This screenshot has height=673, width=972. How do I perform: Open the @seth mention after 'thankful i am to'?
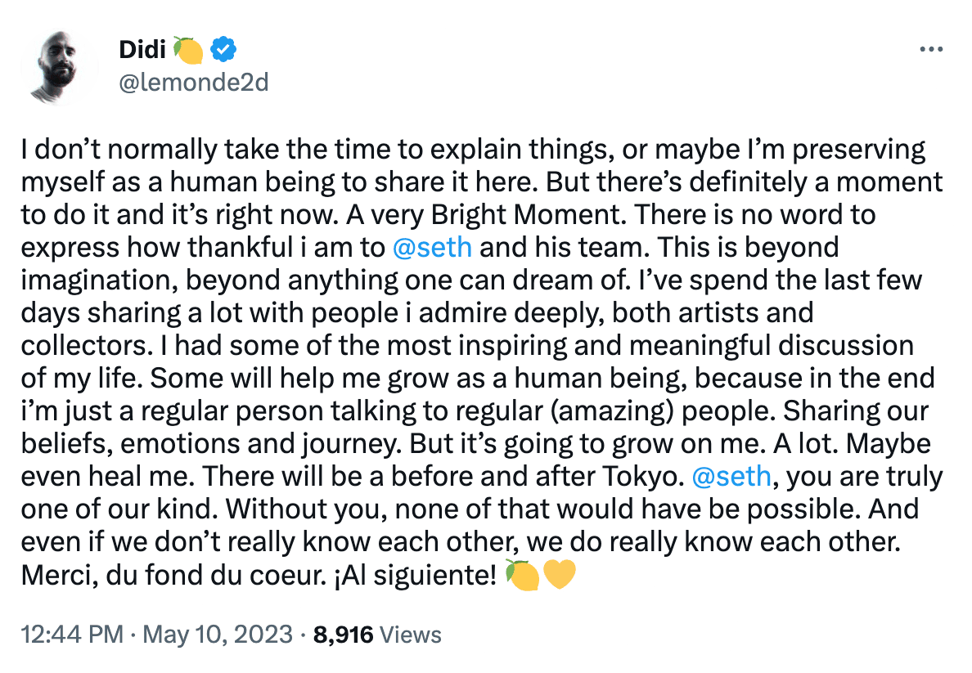click(432, 247)
